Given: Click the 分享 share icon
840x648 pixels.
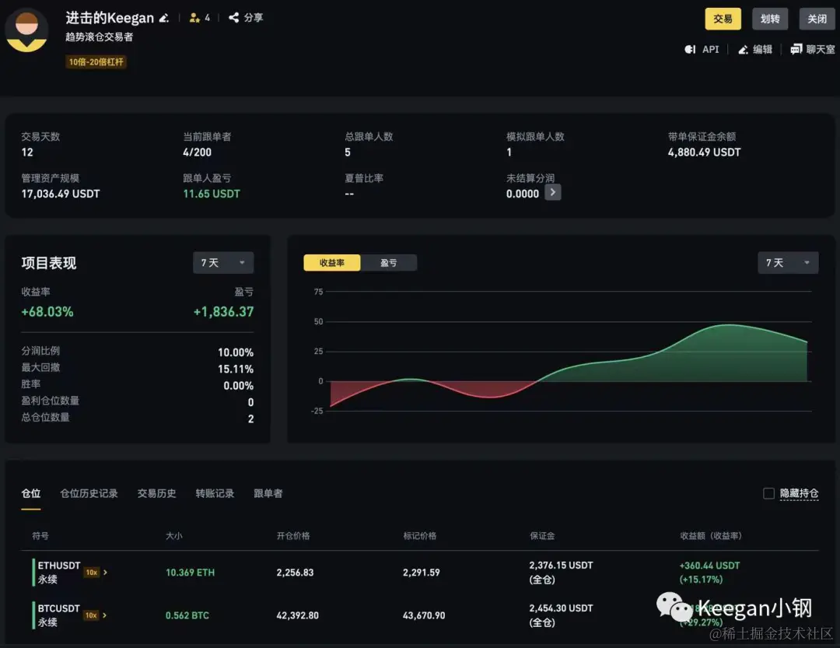Looking at the screenshot, I should pos(233,18).
